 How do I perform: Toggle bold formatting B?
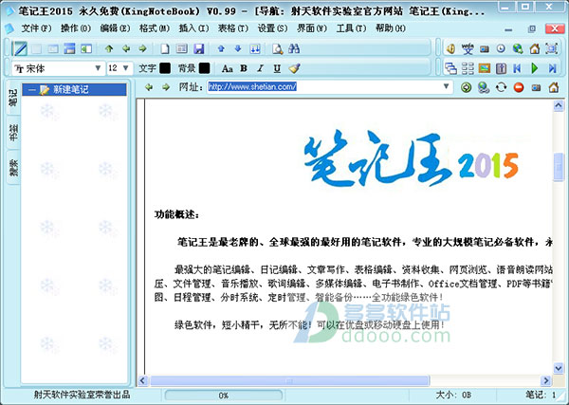(244, 68)
